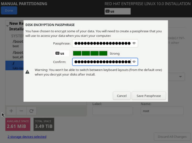Image resolution: width=192 pixels, height=143 pixels.
Task: Reveal the Confirm field contents with the eye icon
Action: pyautogui.click(x=134, y=62)
